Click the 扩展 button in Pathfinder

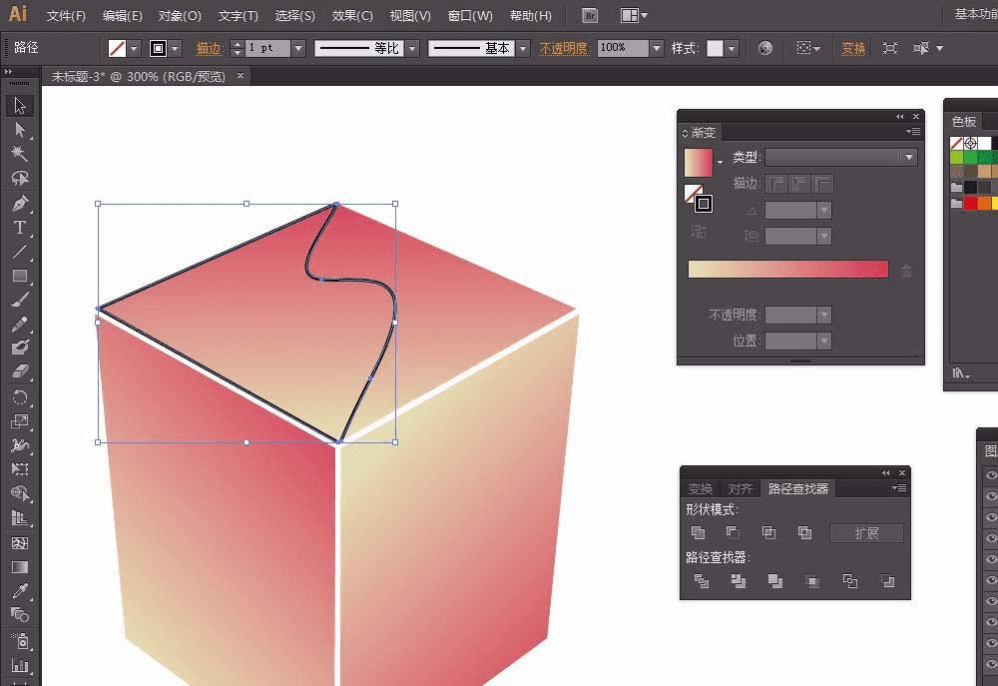pyautogui.click(x=866, y=533)
